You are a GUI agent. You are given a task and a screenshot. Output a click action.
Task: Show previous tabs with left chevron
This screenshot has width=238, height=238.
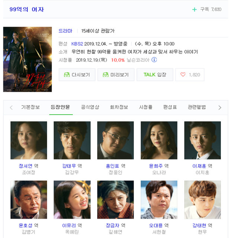[11, 107]
